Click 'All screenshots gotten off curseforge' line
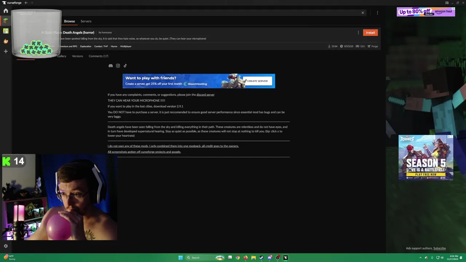Viewport: 466px width, 262px height. click(x=144, y=152)
